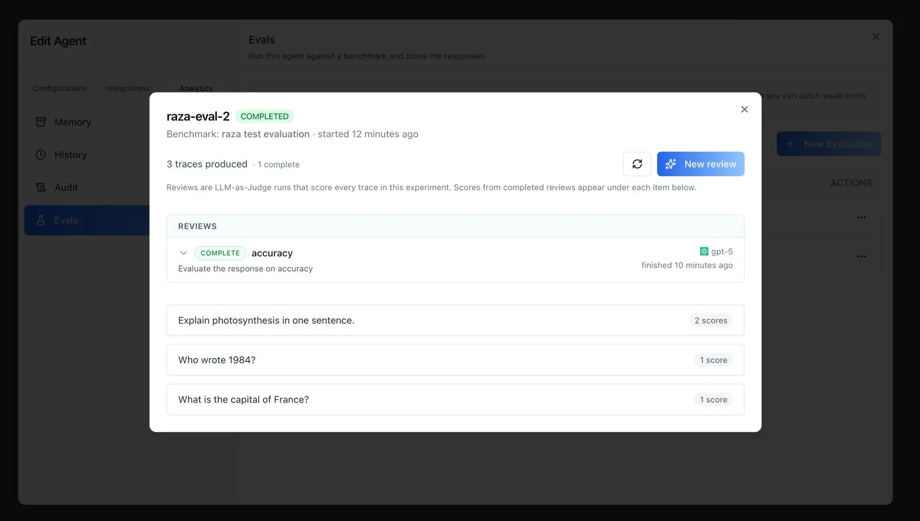The height and width of the screenshot is (521, 920).
Task: Expand the Who wrote 1984 row
Action: pos(455,360)
